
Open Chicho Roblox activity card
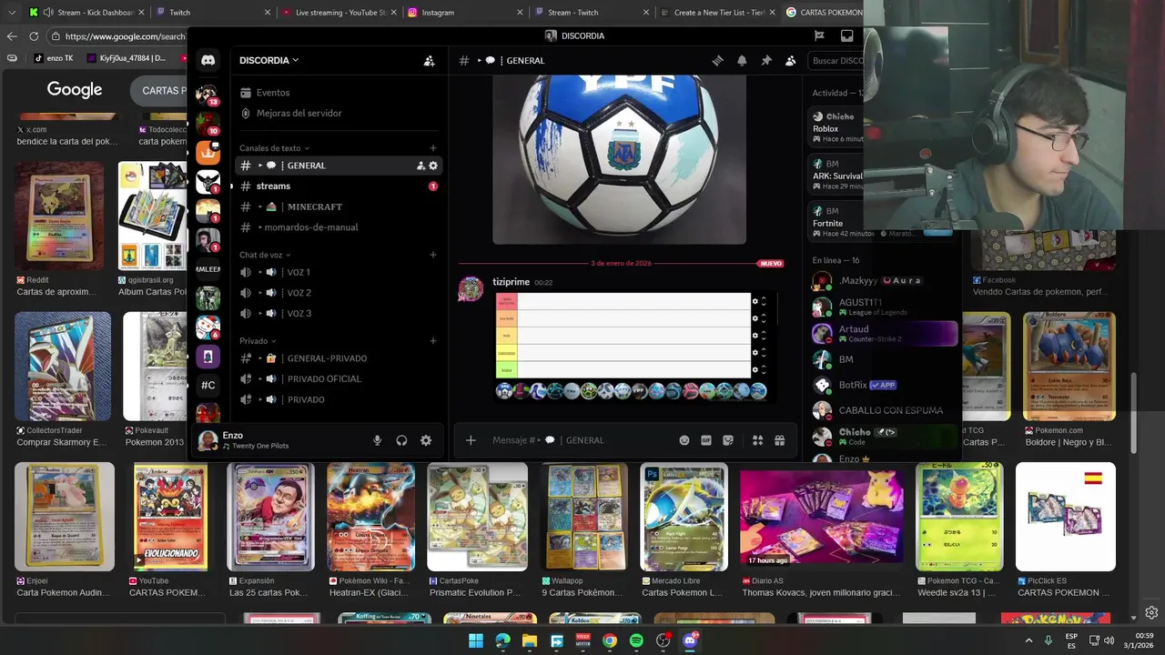(x=836, y=127)
